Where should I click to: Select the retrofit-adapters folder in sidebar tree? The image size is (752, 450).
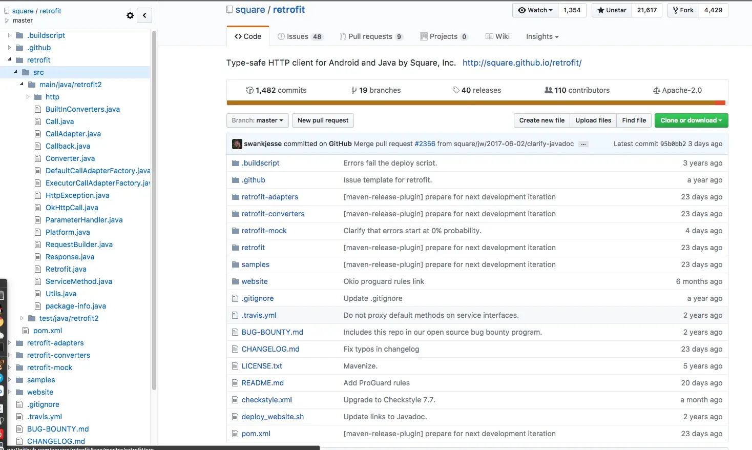[x=55, y=343]
